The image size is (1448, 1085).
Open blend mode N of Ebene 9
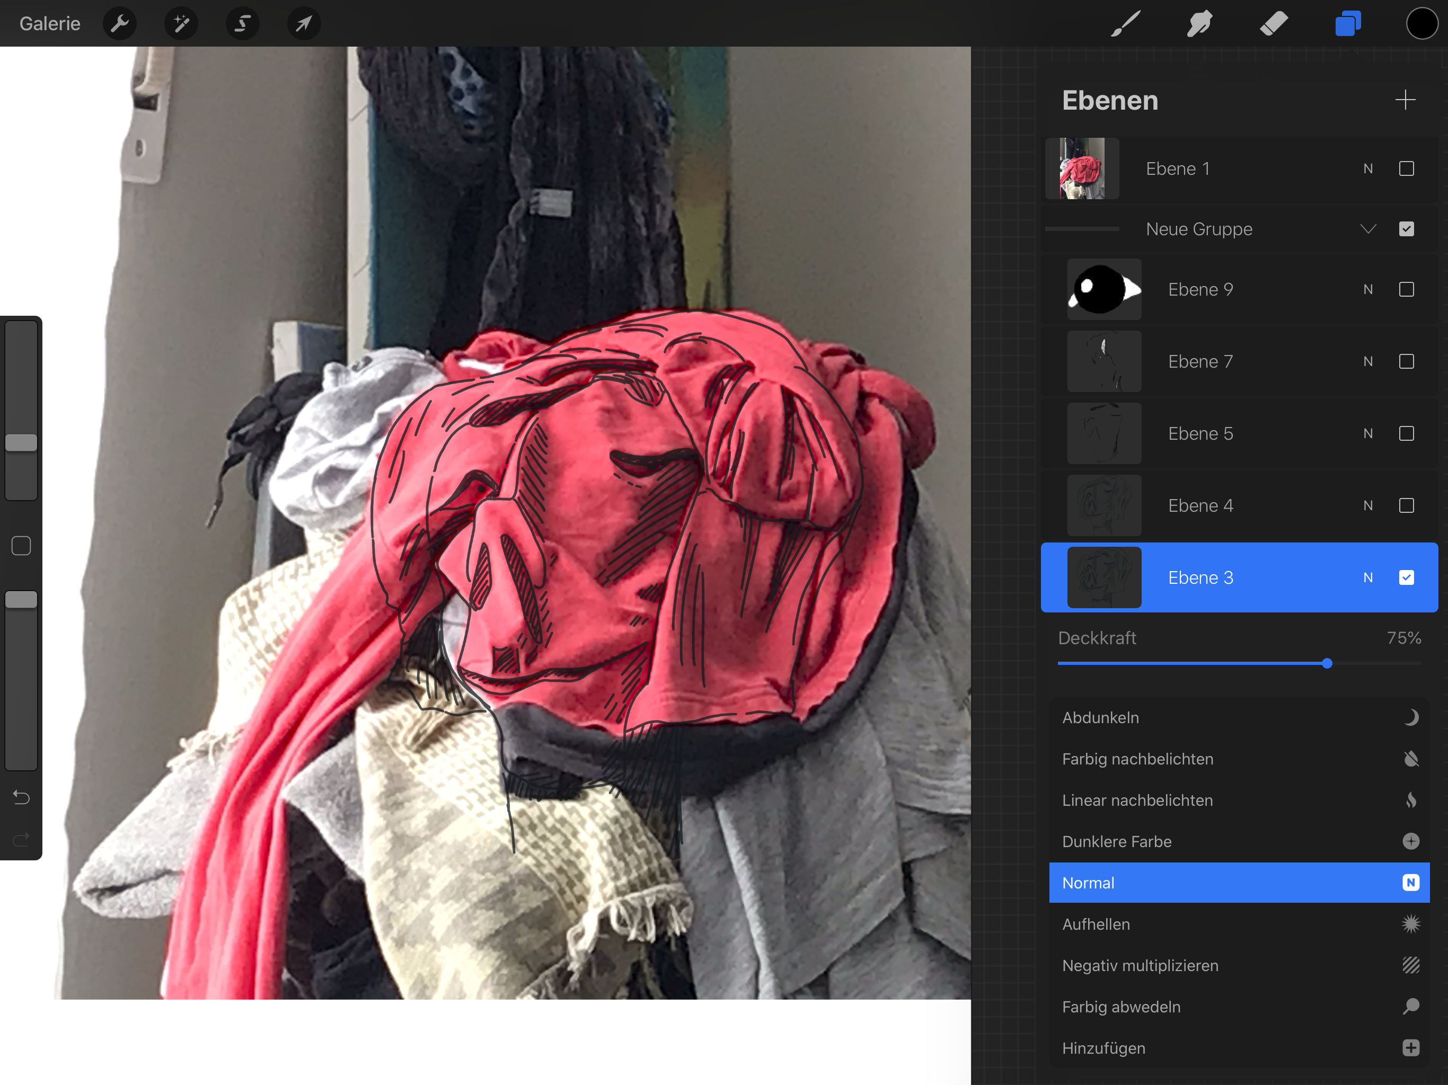click(1368, 289)
